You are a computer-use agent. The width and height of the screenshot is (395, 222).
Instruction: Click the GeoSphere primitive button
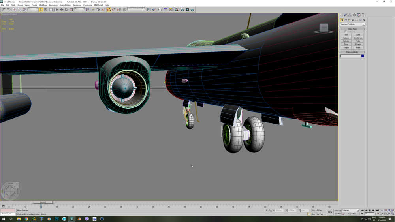[x=358, y=38]
